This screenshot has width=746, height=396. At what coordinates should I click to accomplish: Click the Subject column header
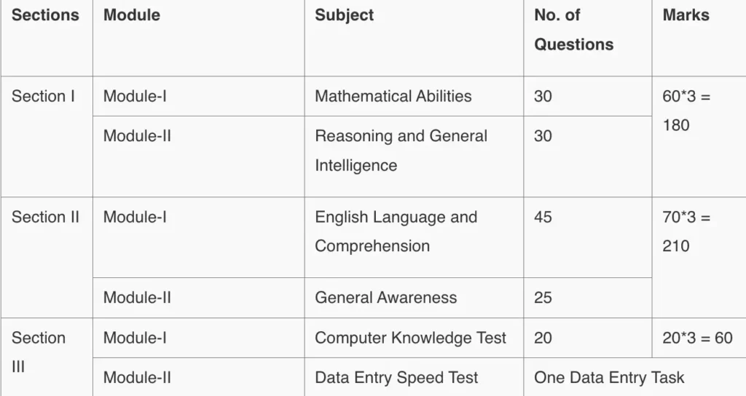click(344, 15)
